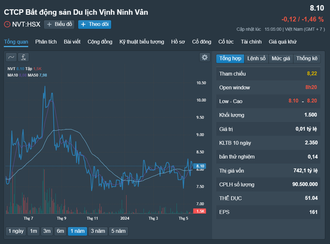Select the 1 ngày time range
Screen dimensions: 330x244
16,231
